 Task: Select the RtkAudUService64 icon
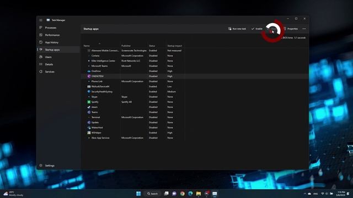(x=89, y=86)
